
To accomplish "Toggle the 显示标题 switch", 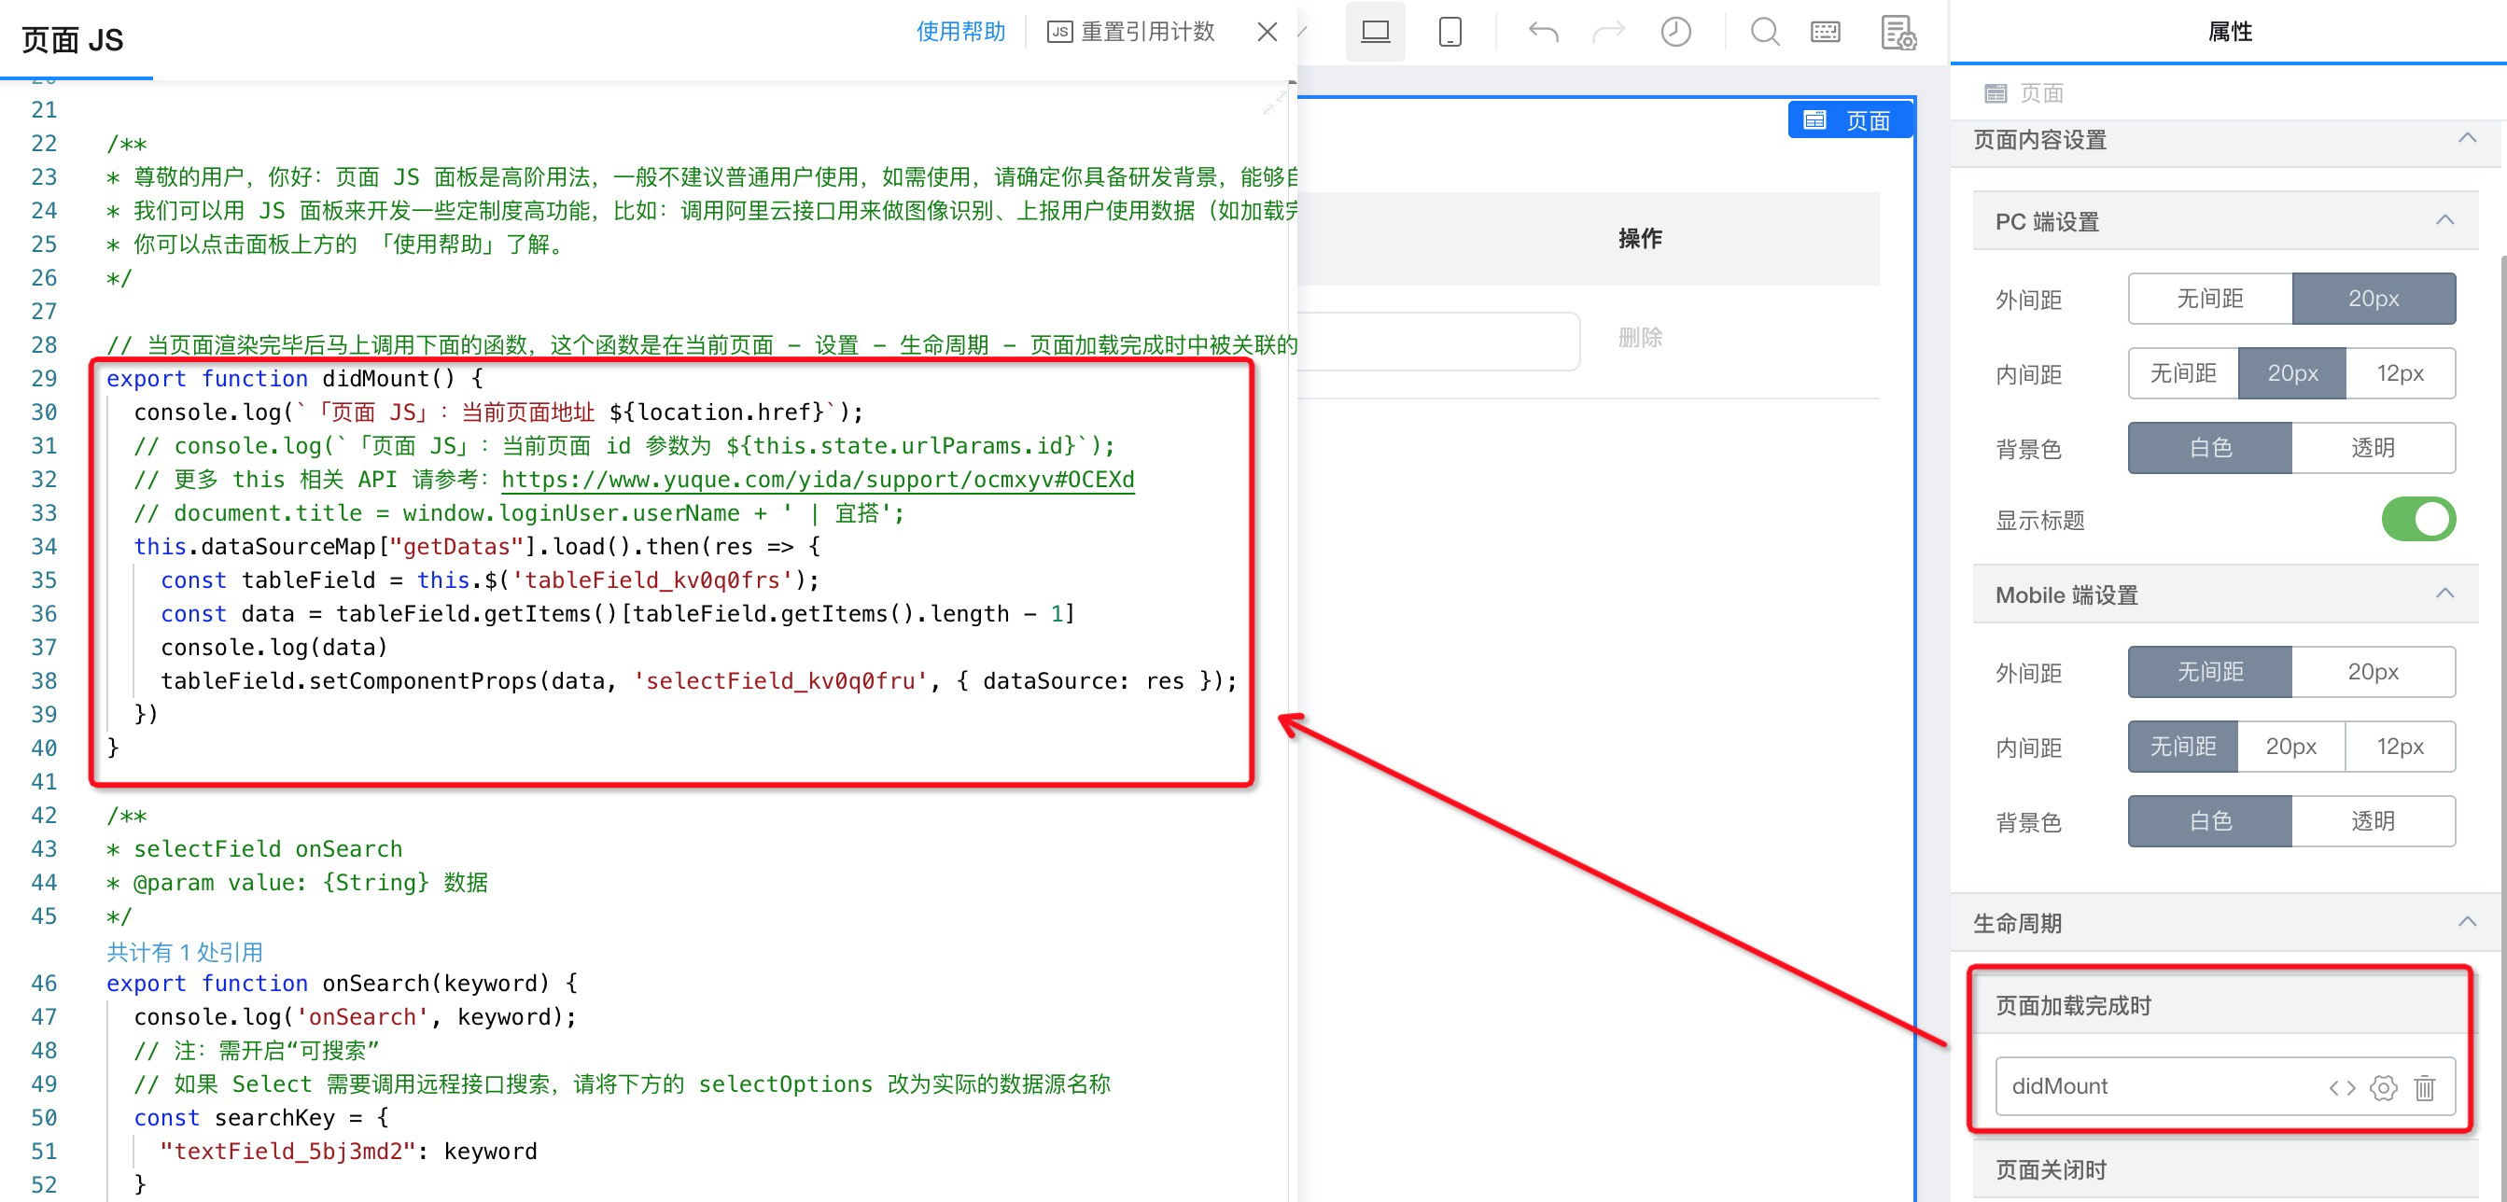I will click(2417, 519).
